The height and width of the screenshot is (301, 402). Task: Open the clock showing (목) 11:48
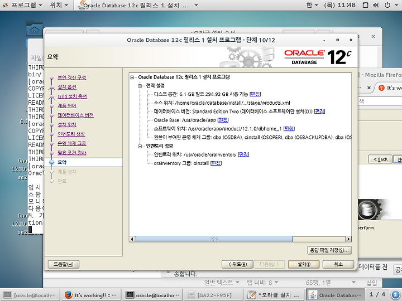click(339, 5)
